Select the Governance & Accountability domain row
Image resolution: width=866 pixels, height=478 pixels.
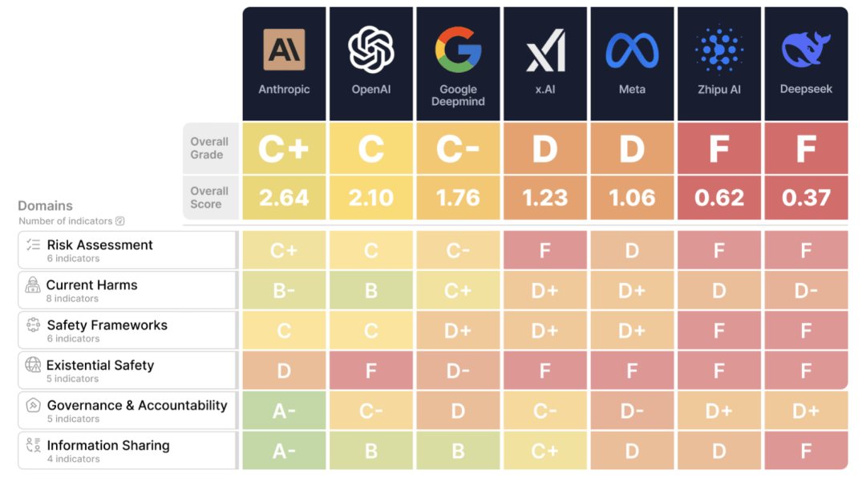(128, 411)
